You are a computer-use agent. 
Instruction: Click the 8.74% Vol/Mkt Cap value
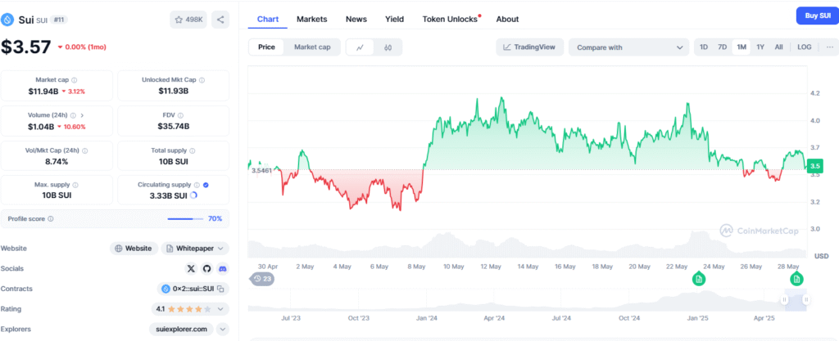(57, 161)
